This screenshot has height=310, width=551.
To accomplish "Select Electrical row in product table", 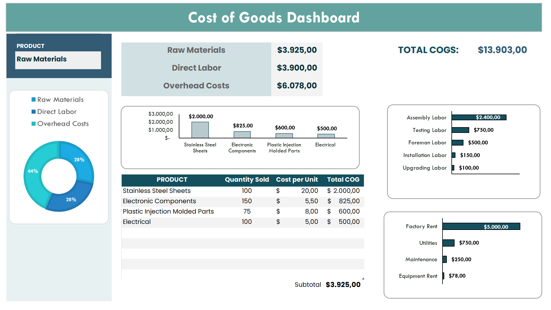I will pyautogui.click(x=137, y=222).
